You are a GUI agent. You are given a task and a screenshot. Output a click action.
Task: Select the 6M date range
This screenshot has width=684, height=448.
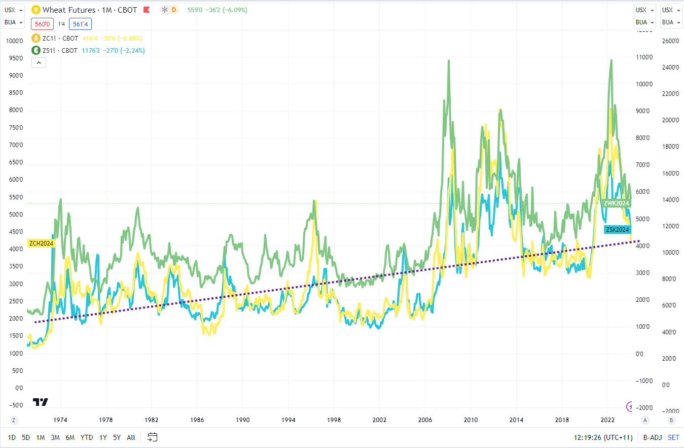pyautogui.click(x=70, y=437)
